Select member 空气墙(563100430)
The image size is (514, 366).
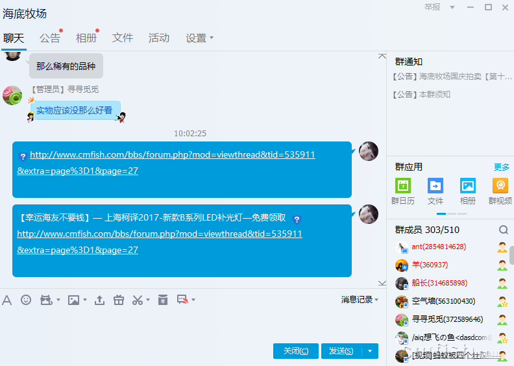[443, 301]
